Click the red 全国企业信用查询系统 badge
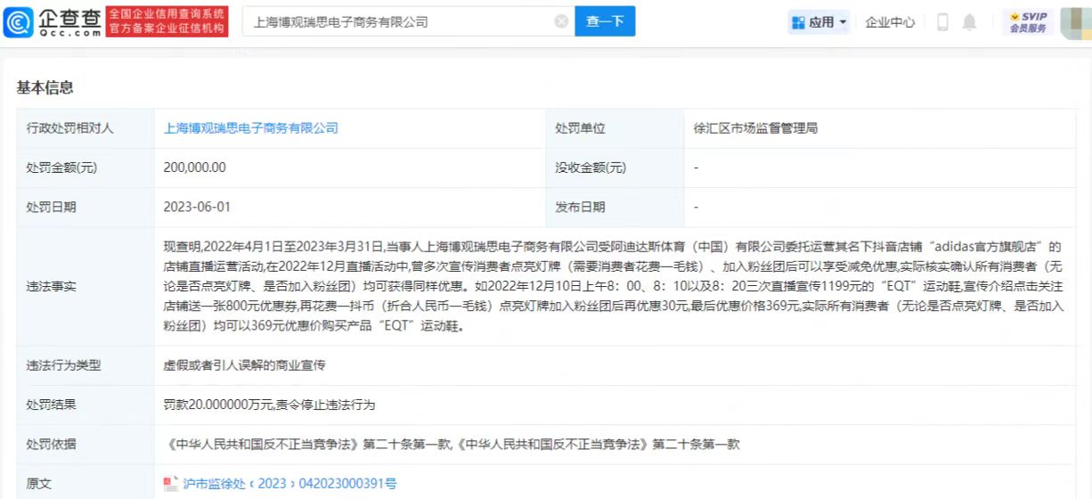This screenshot has height=499, width=1092. 167,21
